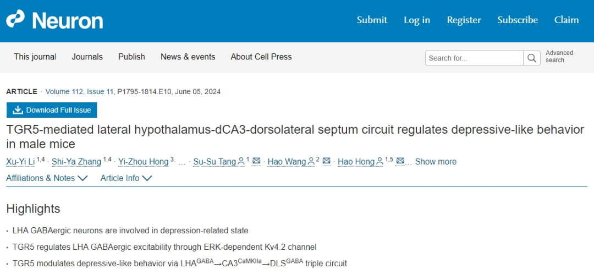Open the Publish menu
The image size is (594, 274).
(x=131, y=57)
